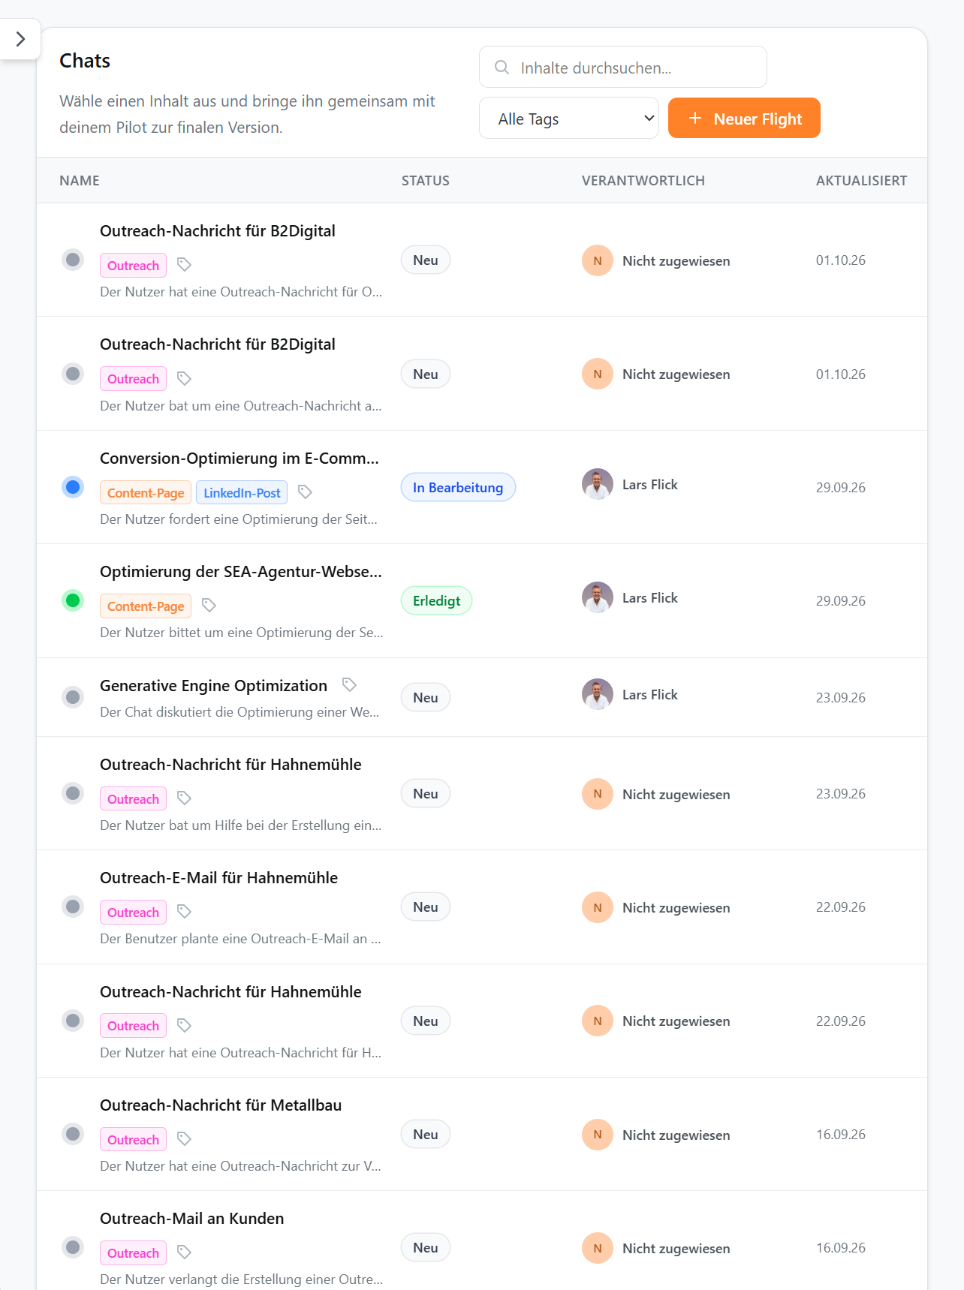Click grey status dot of Outreach-Mail an Kunden
This screenshot has width=964, height=1290.
click(73, 1247)
